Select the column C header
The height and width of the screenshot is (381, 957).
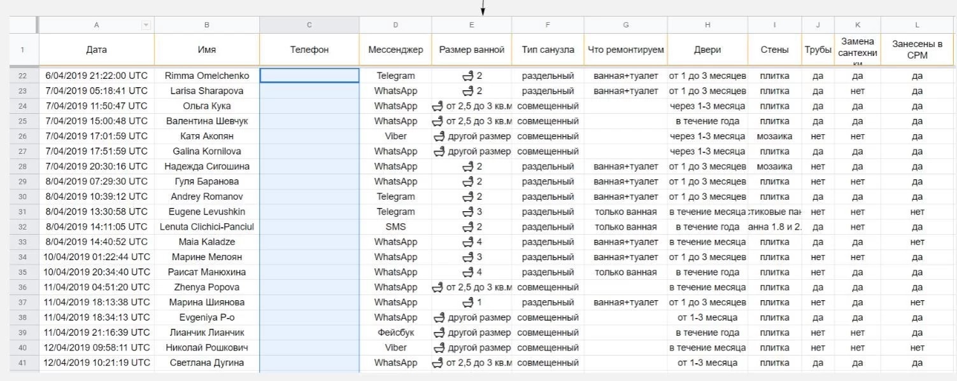click(309, 25)
